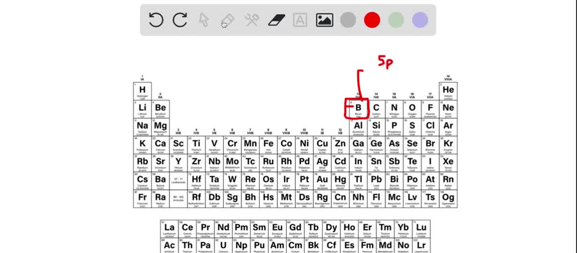
Task: Click the handwritten red "5p" annotation
Action: tap(385, 63)
